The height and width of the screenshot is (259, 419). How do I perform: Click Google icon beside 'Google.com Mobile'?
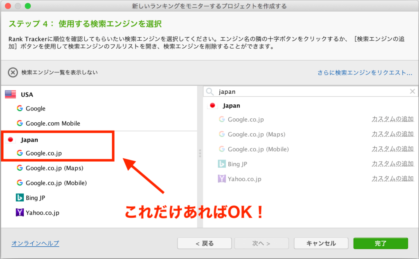(20, 123)
